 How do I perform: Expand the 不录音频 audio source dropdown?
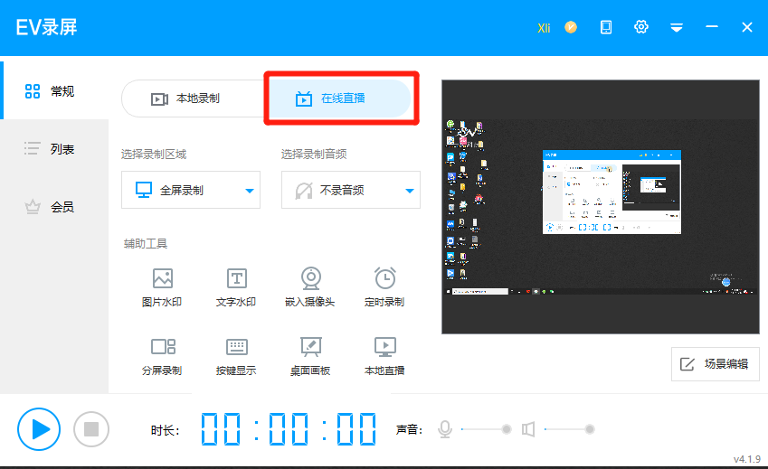[x=351, y=190]
